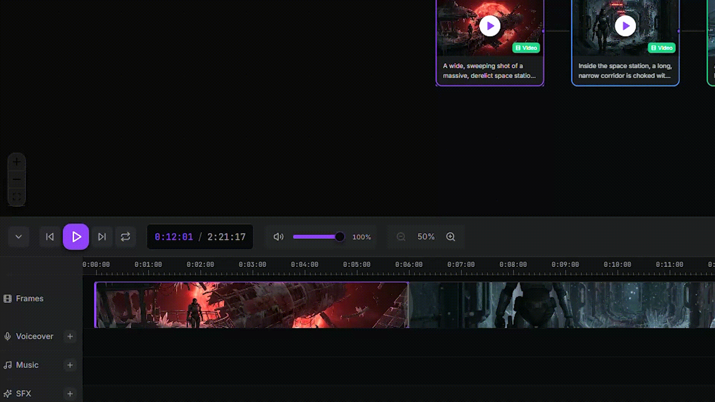Zoom into the canvas with the plus control
Viewport: 715px width, 402px height.
[x=16, y=162]
